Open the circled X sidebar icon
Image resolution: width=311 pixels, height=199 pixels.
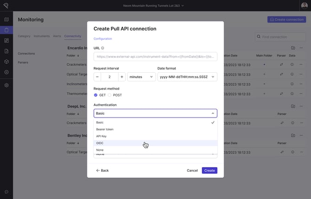pos(6,72)
